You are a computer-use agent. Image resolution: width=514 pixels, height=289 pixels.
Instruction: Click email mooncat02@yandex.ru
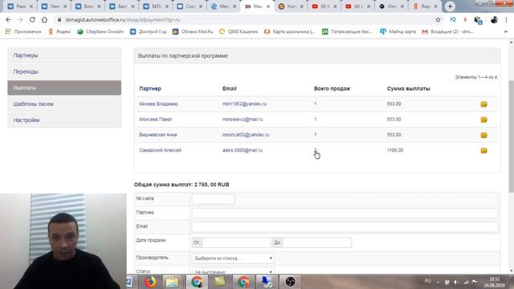coord(246,135)
